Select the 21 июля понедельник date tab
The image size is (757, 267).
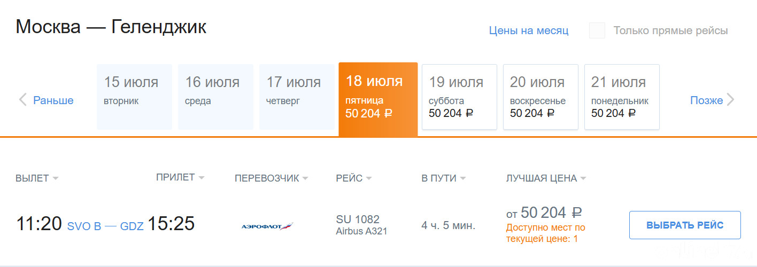click(622, 97)
